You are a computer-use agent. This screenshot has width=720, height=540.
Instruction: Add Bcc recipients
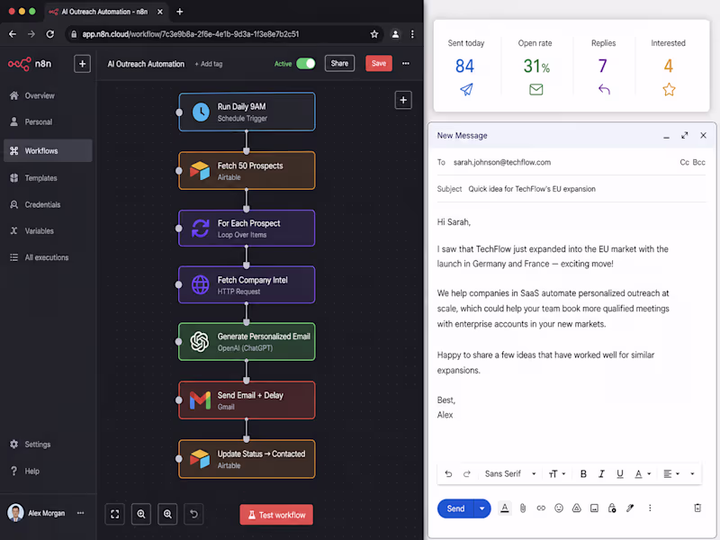[x=698, y=162]
